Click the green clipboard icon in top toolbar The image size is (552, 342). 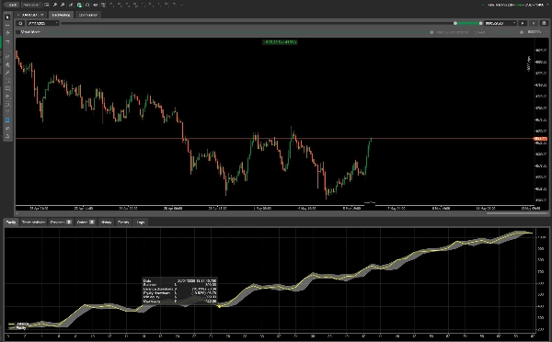coord(79,5)
